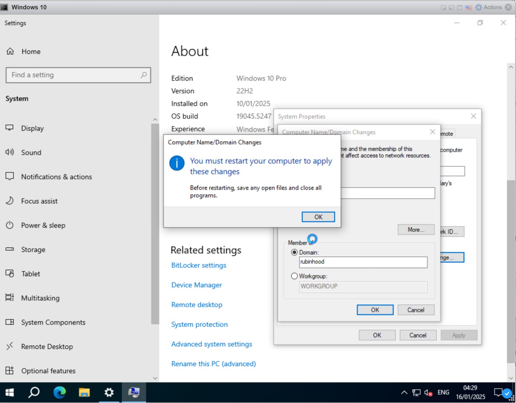The height and width of the screenshot is (403, 516).
Task: Click Cancel in Computer Name/Domain Changes window
Action: tap(416, 310)
